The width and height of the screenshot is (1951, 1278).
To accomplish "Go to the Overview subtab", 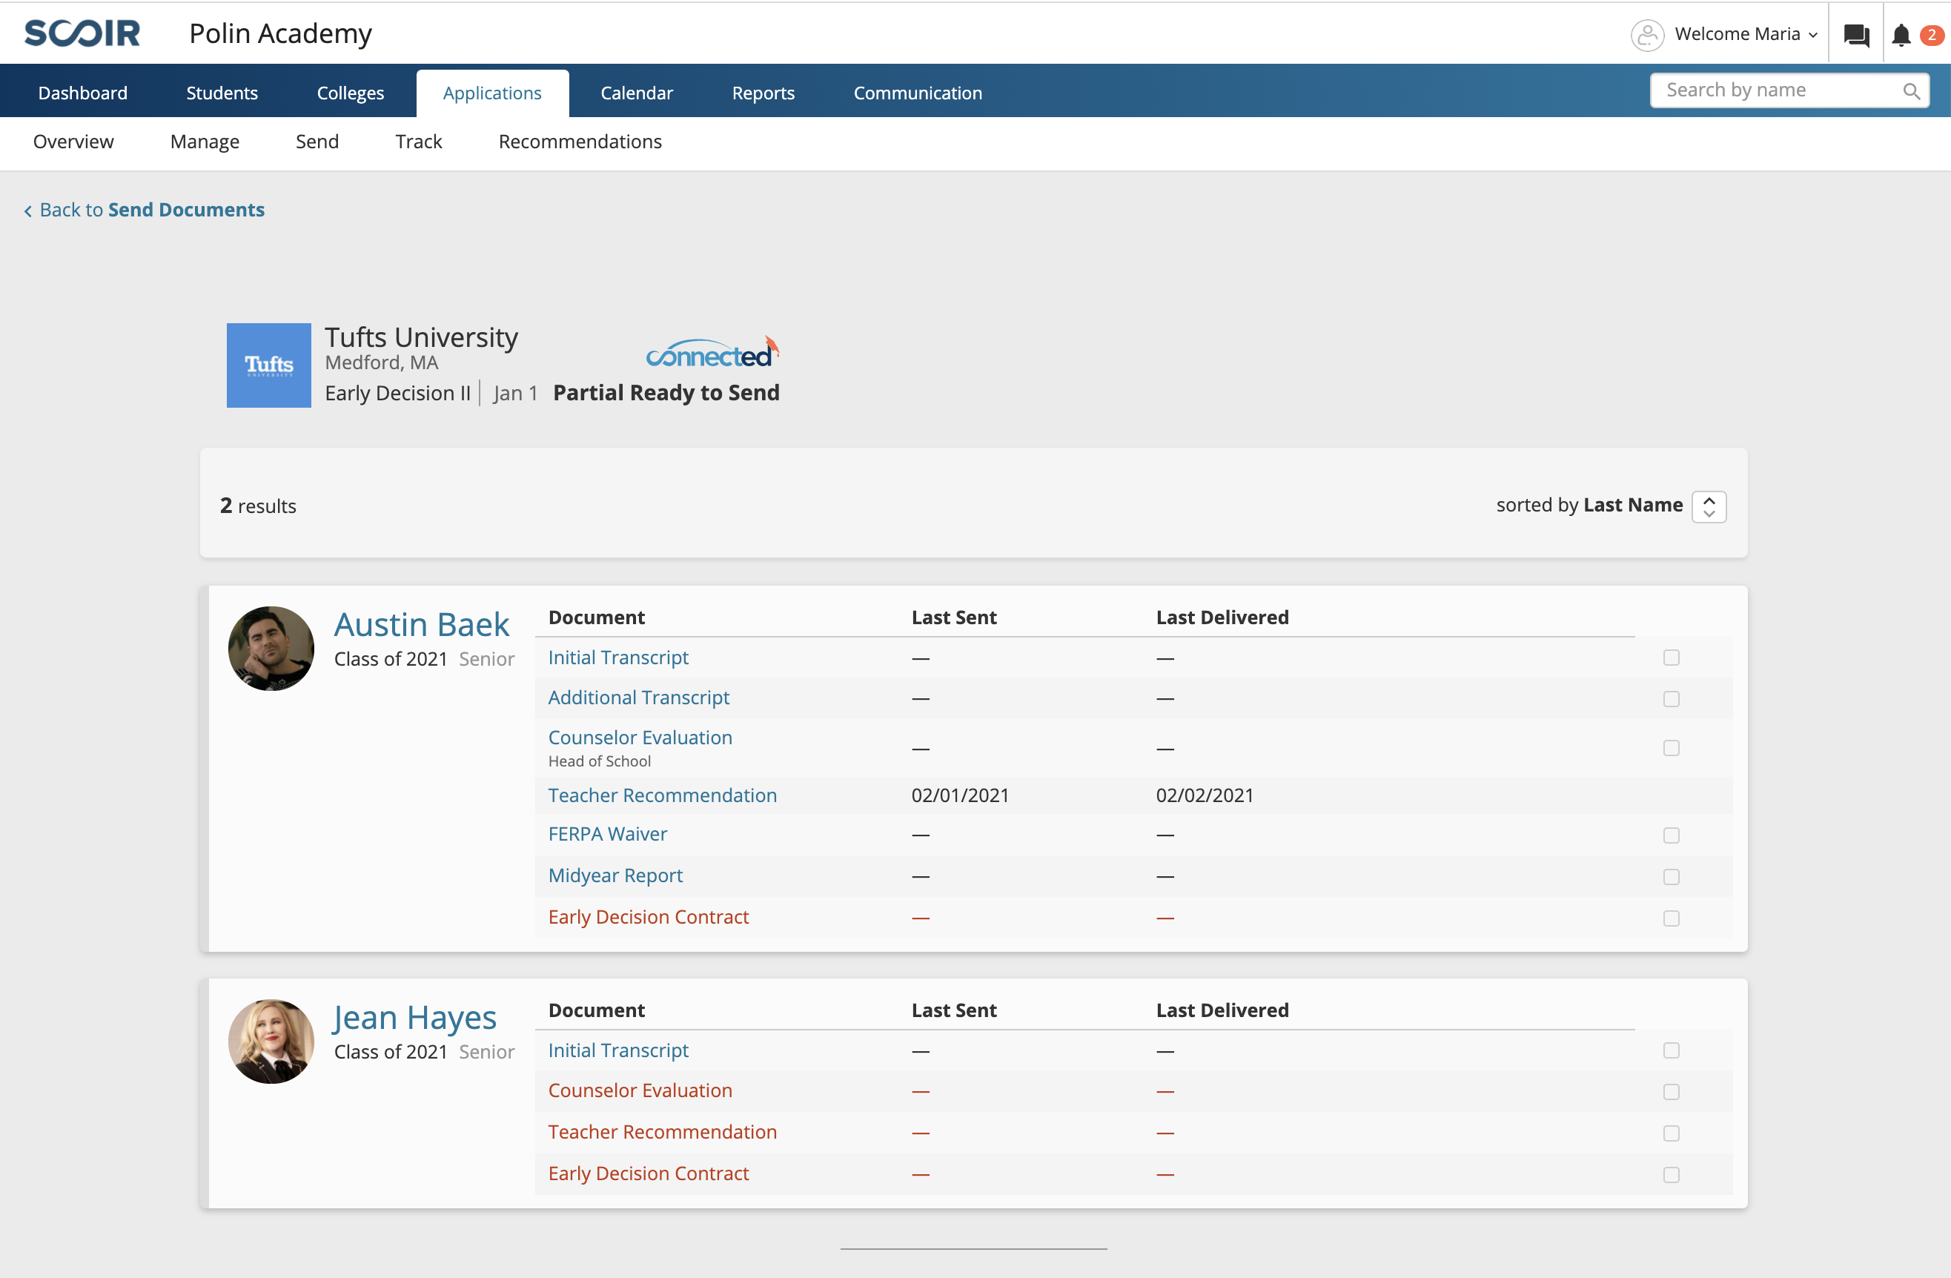I will pyautogui.click(x=73, y=142).
